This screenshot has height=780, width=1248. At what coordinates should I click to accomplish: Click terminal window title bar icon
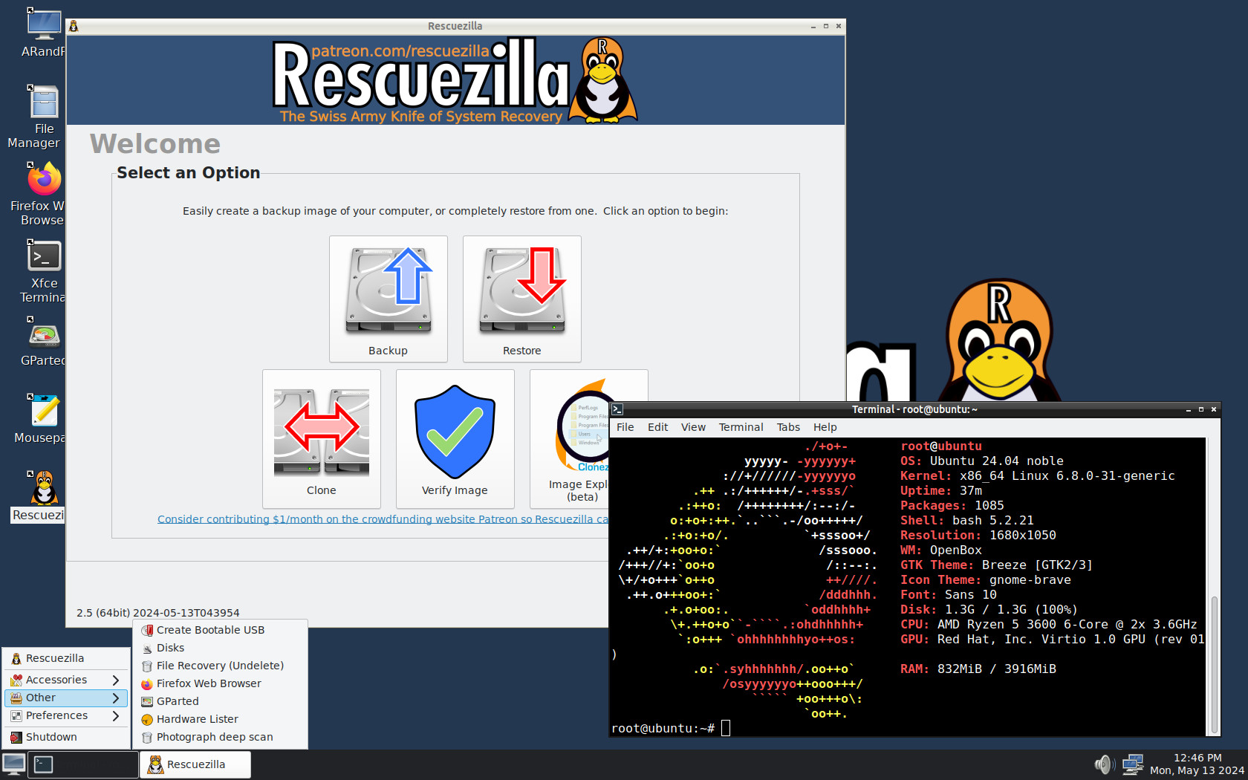click(x=617, y=409)
